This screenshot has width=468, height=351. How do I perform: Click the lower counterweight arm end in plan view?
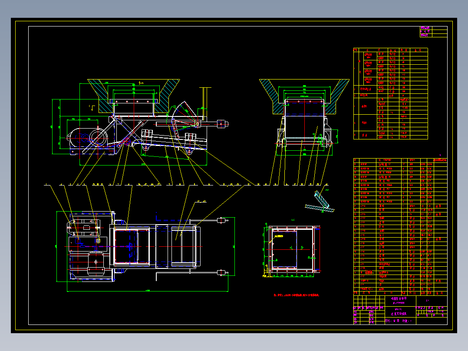point(221,272)
